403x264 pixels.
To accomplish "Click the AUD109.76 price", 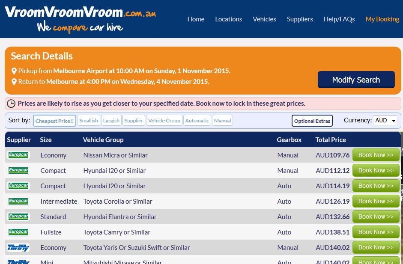I will pos(333,155).
